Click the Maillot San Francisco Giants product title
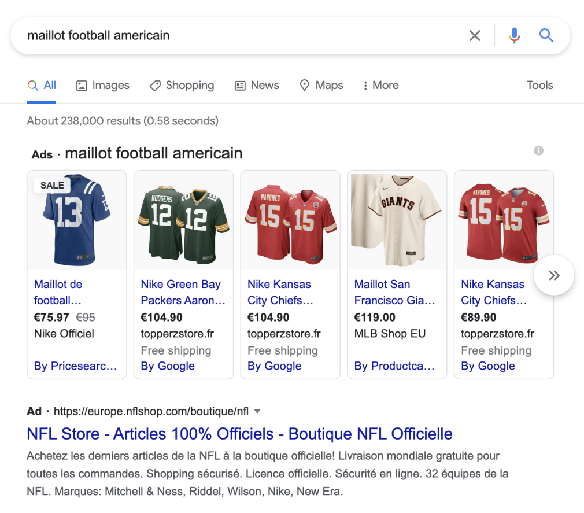This screenshot has width=584, height=513. pos(394,292)
